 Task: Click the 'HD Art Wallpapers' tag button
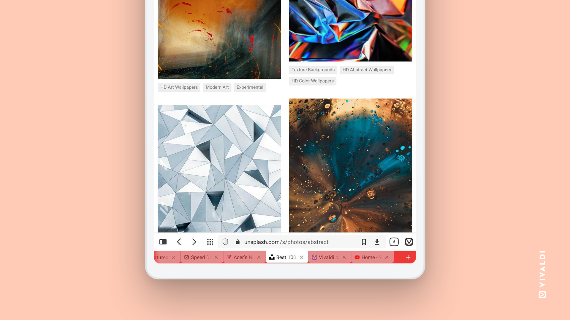(x=179, y=87)
